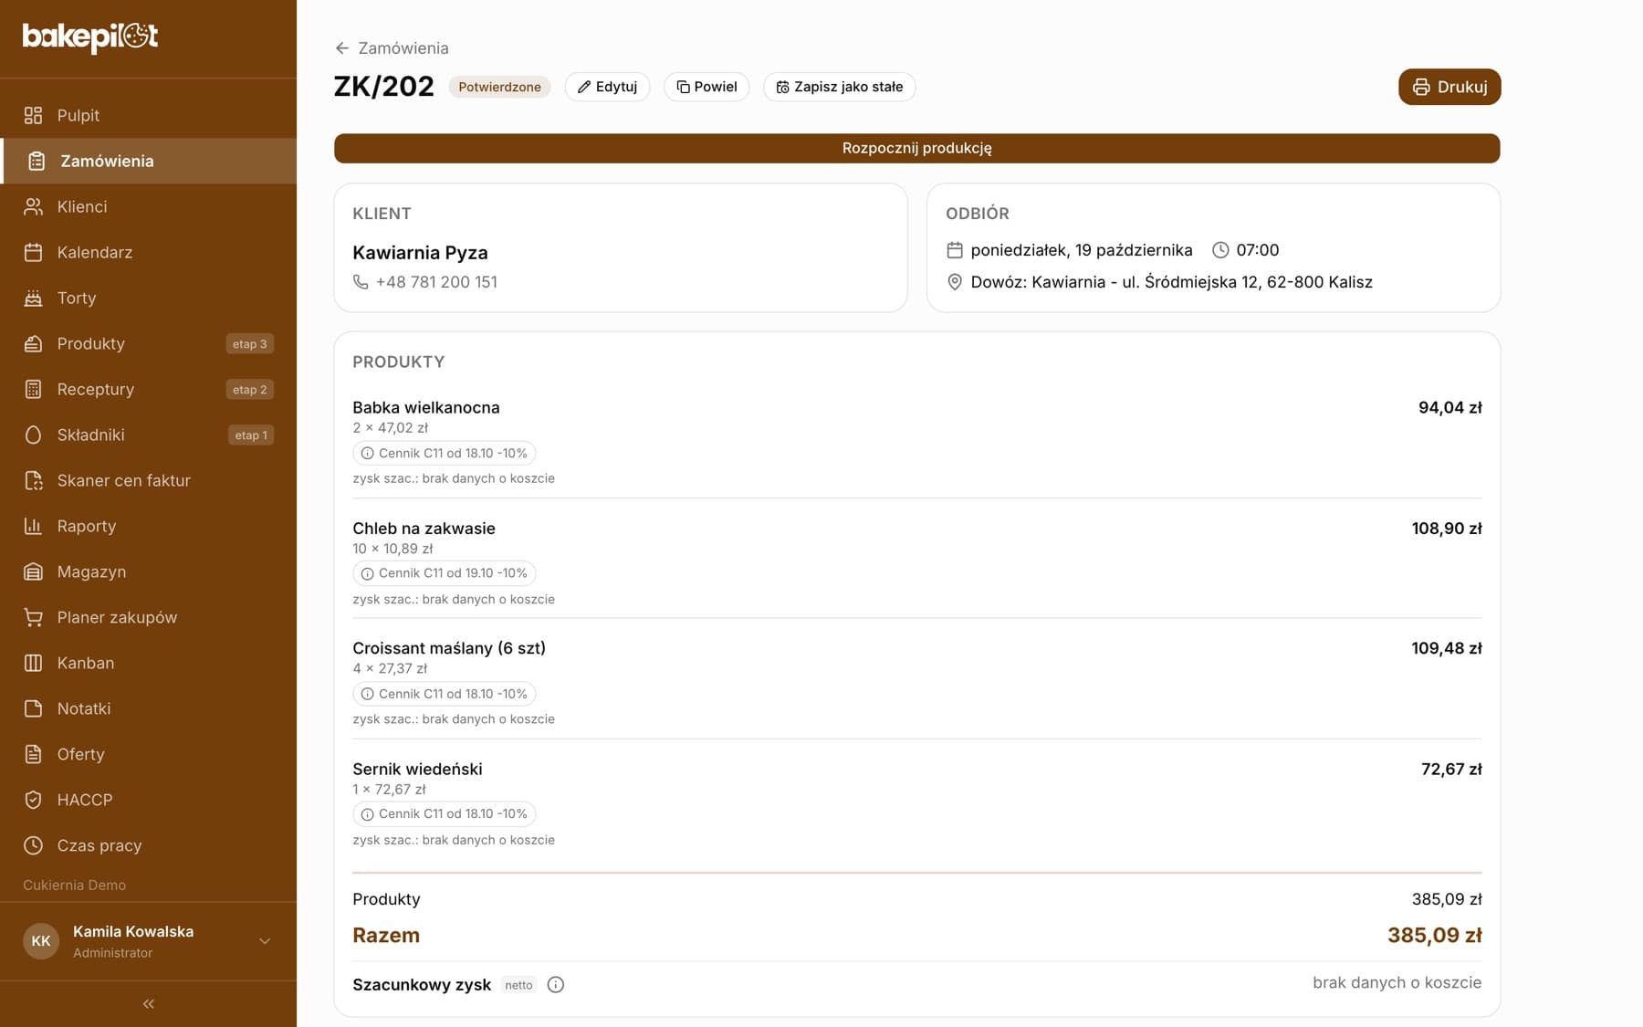Click the Oferty document icon
This screenshot has height=1027, width=1643.
coord(34,754)
